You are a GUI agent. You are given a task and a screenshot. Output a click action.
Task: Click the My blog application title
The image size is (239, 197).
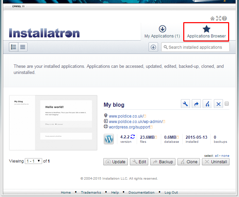114,105
